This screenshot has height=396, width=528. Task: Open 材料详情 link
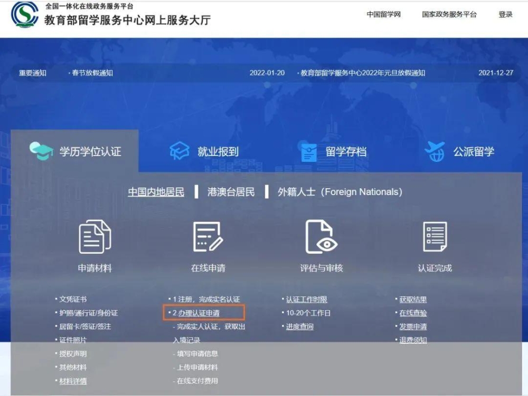73,381
